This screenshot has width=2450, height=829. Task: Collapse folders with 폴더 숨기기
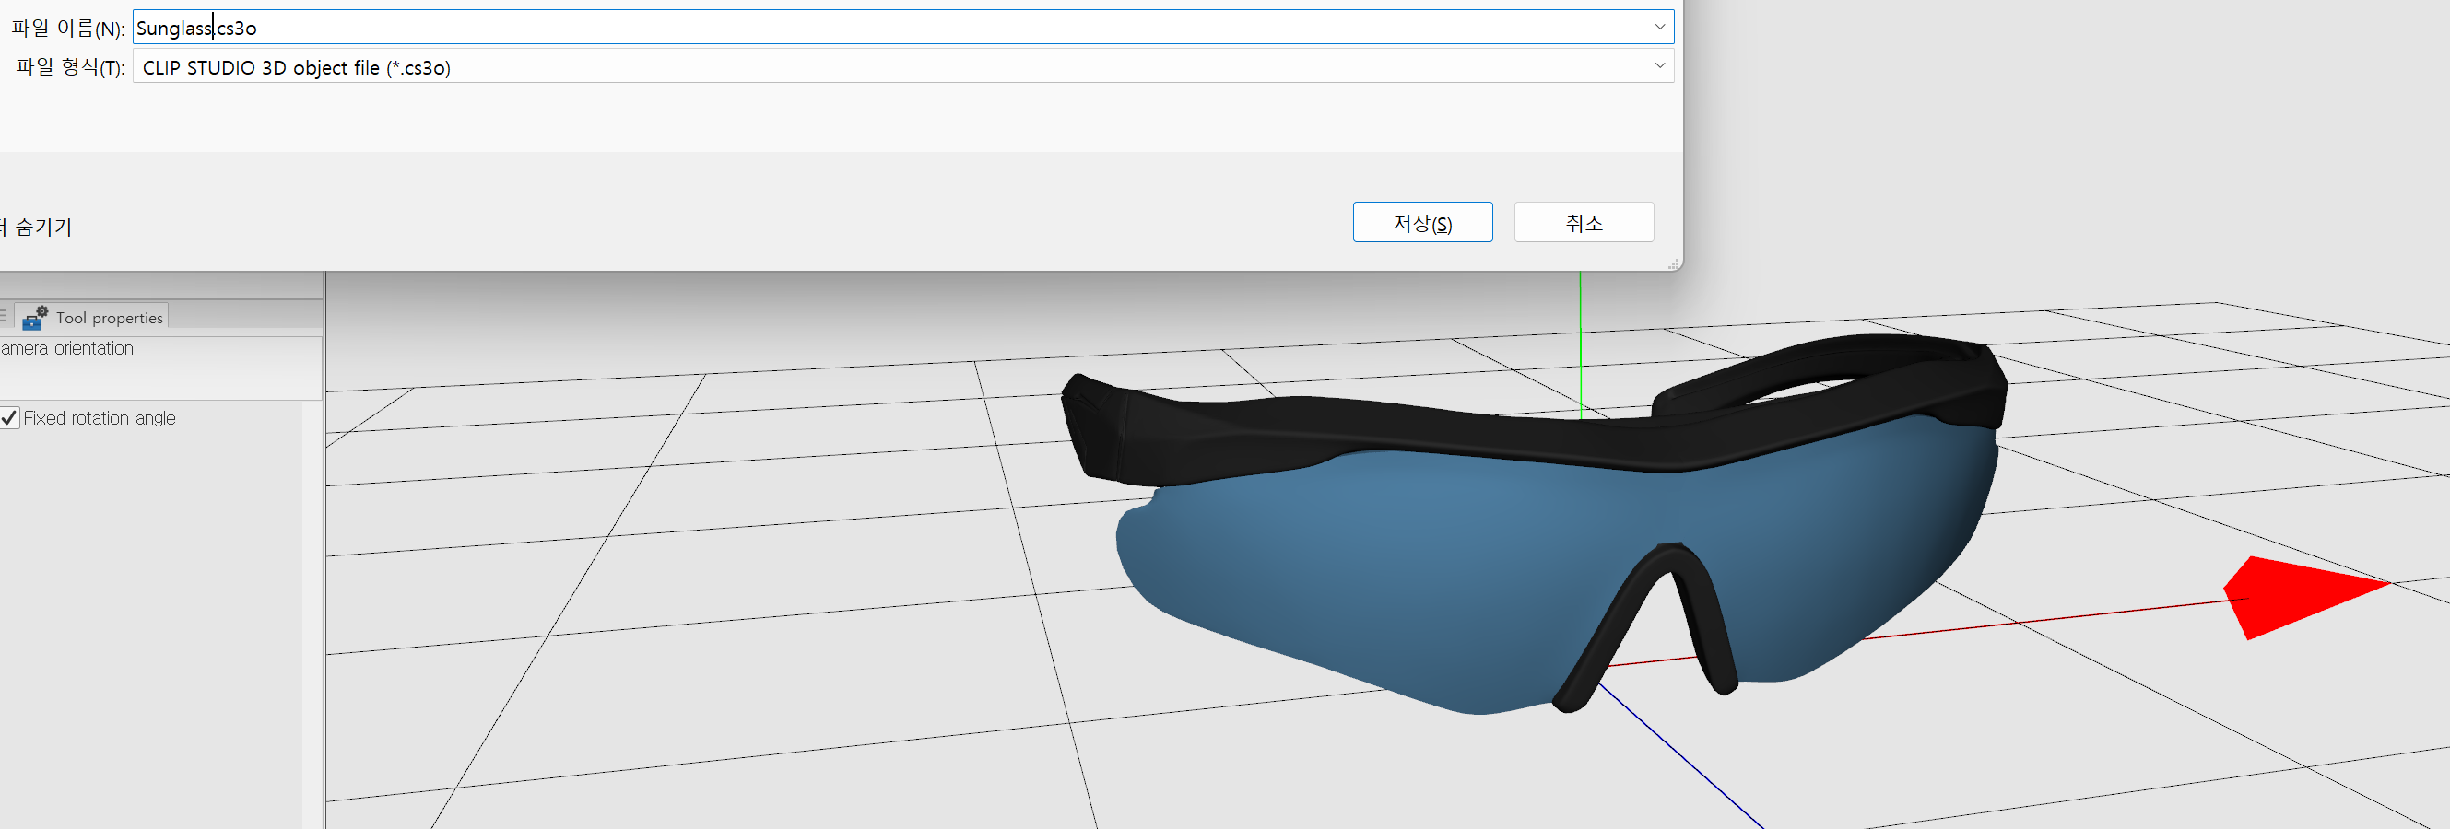coord(38,227)
